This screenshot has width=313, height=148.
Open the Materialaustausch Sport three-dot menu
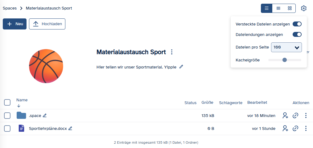[172, 52]
